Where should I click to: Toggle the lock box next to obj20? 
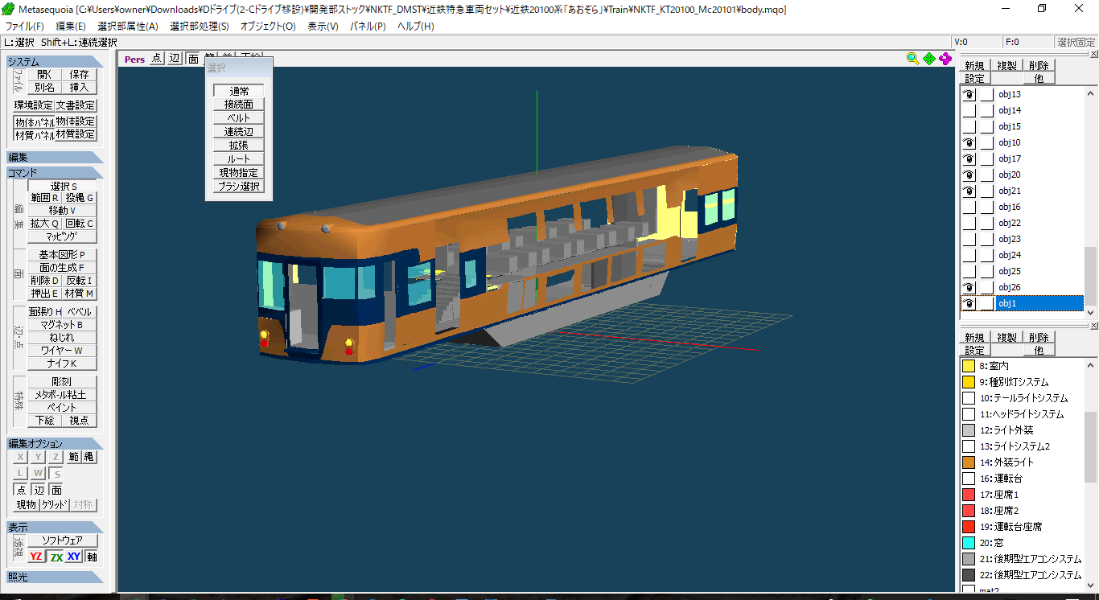coord(986,175)
